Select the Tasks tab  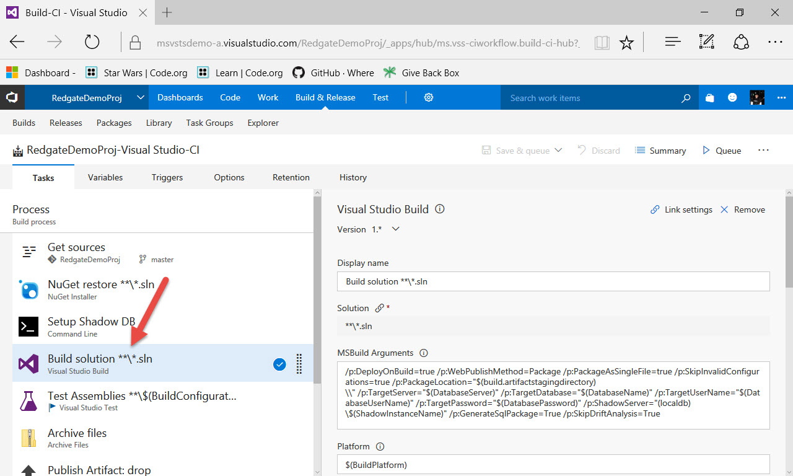(x=43, y=177)
